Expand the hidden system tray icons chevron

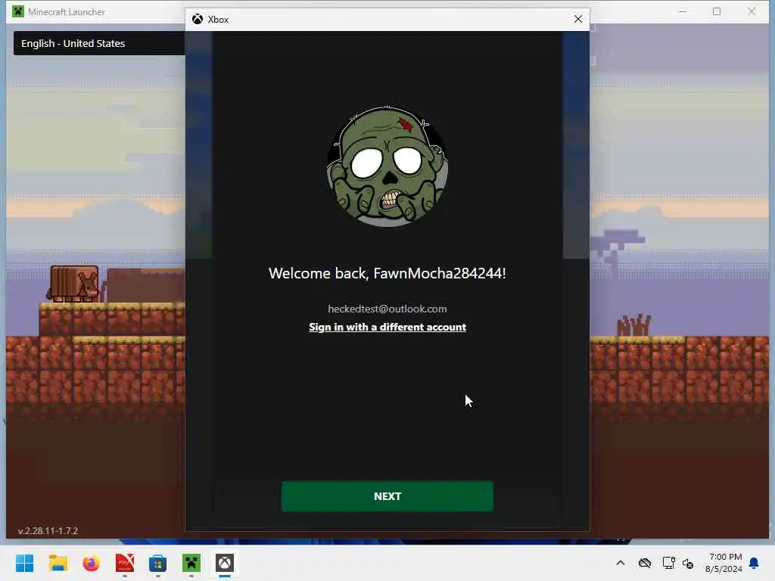click(621, 563)
